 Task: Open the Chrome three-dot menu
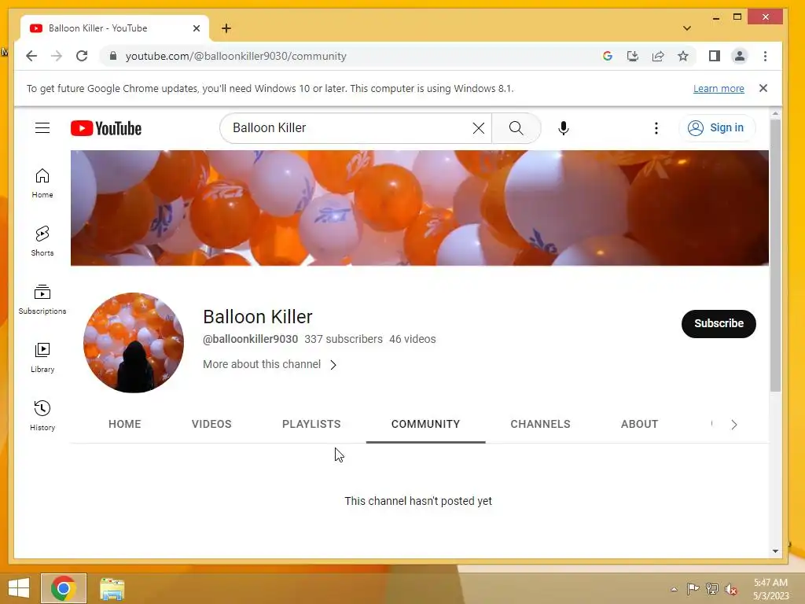coord(765,56)
